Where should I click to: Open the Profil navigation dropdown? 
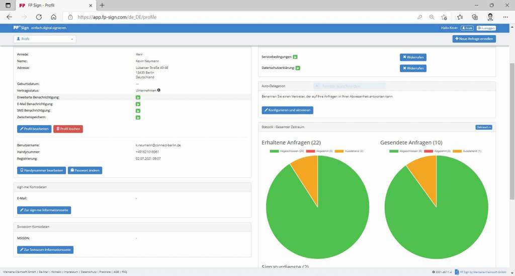point(45,39)
